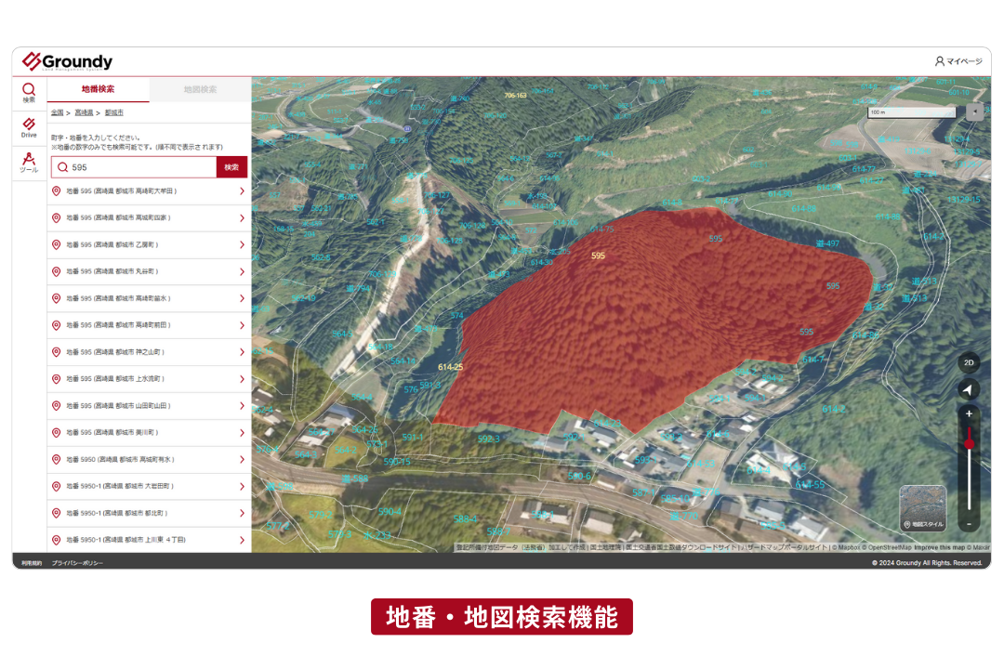Click the zoom slider red handle

coord(969,443)
